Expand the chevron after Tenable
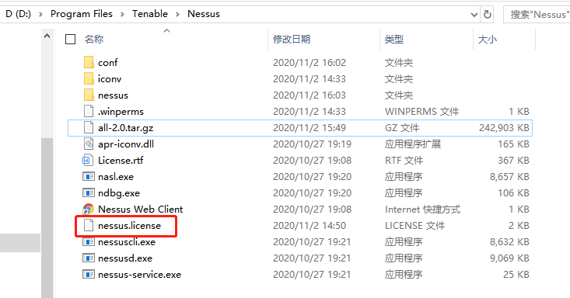Image resolution: width=570 pixels, height=298 pixels. tap(177, 14)
